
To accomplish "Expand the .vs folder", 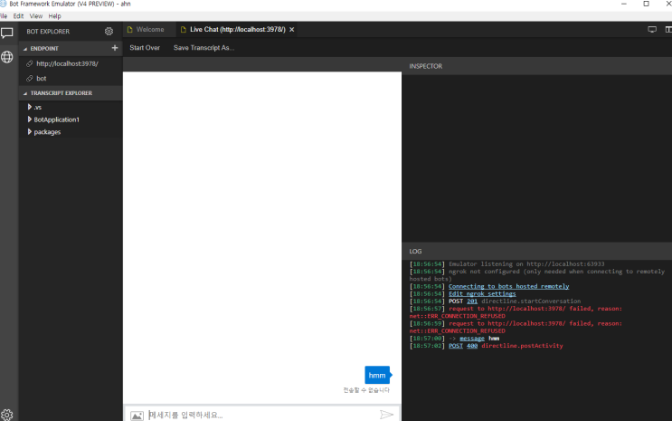I will coord(29,107).
